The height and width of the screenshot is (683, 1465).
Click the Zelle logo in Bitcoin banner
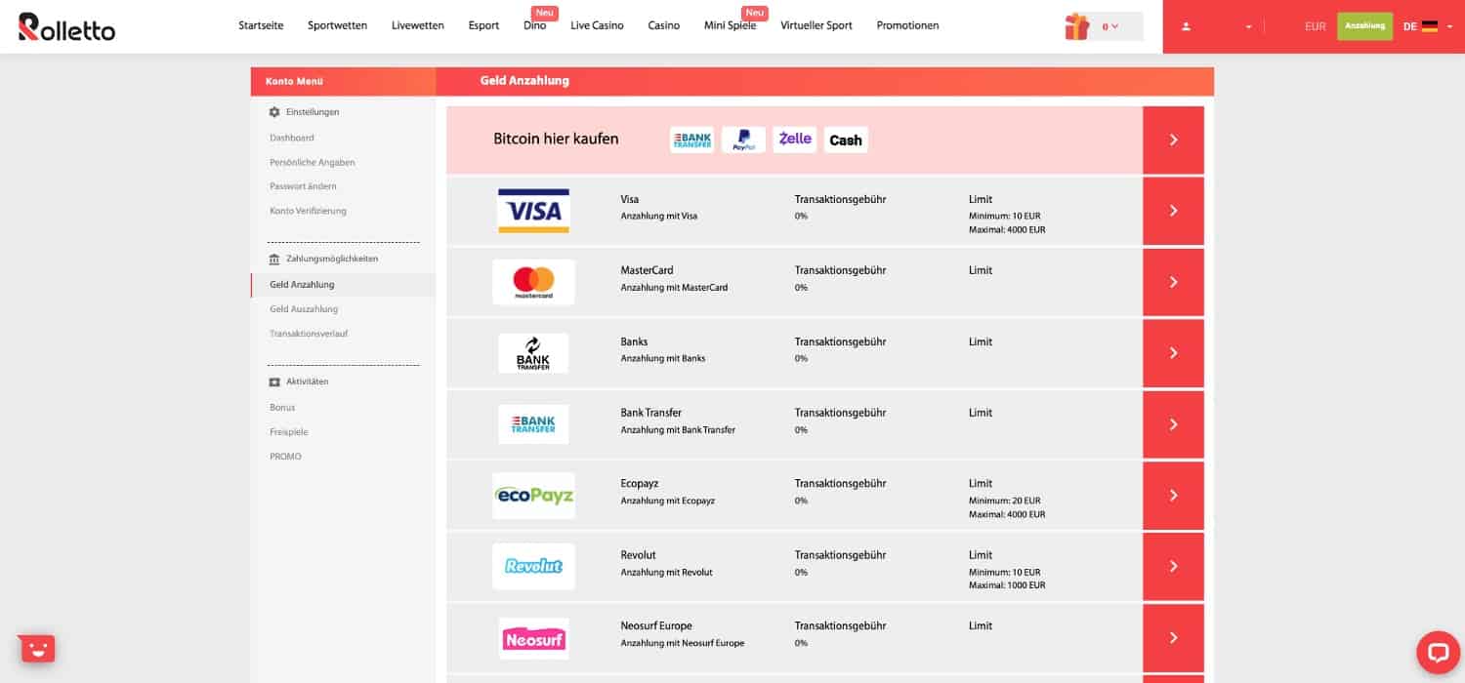794,140
